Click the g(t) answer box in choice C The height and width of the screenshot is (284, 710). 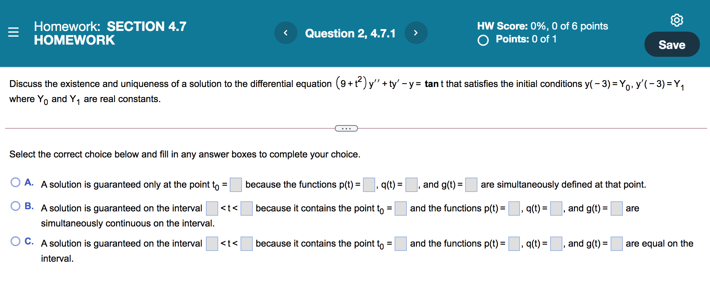point(616,244)
